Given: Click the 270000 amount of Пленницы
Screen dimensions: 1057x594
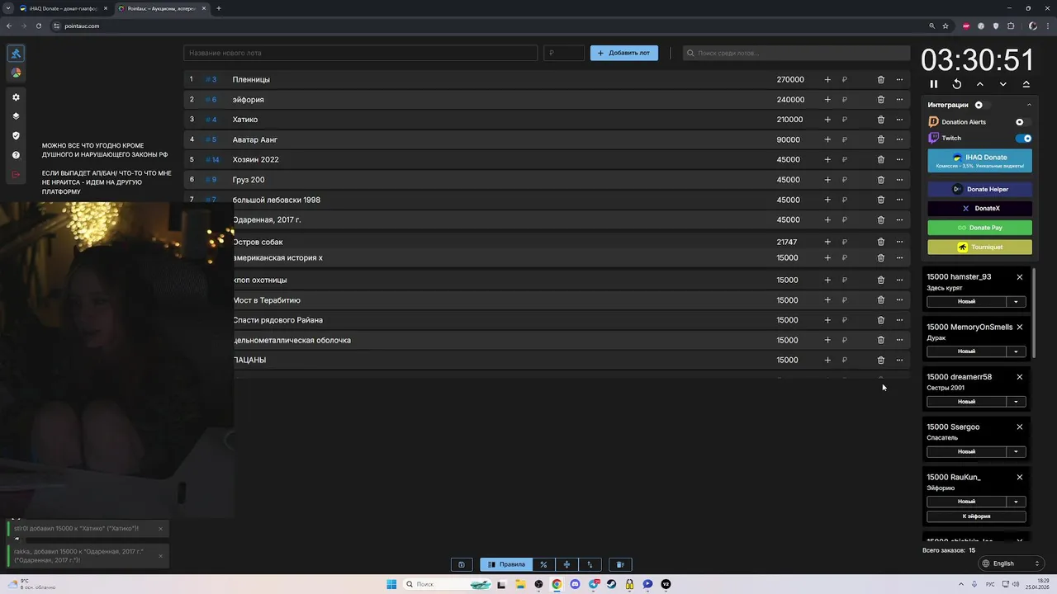Looking at the screenshot, I should (x=790, y=80).
